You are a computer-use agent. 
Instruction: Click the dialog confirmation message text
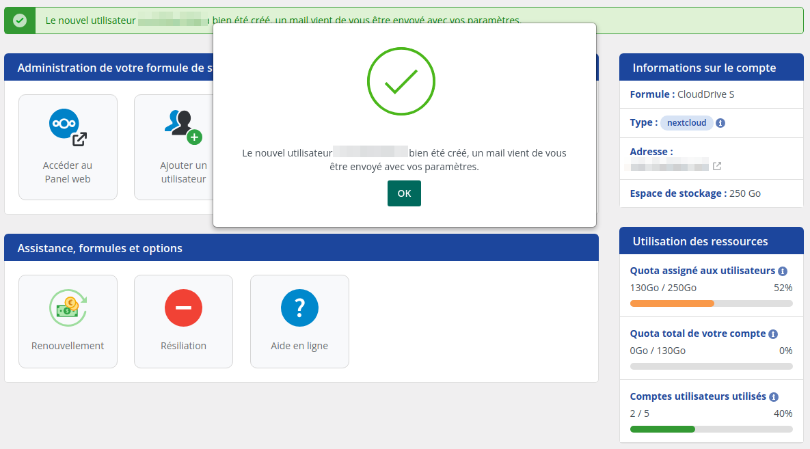click(405, 160)
